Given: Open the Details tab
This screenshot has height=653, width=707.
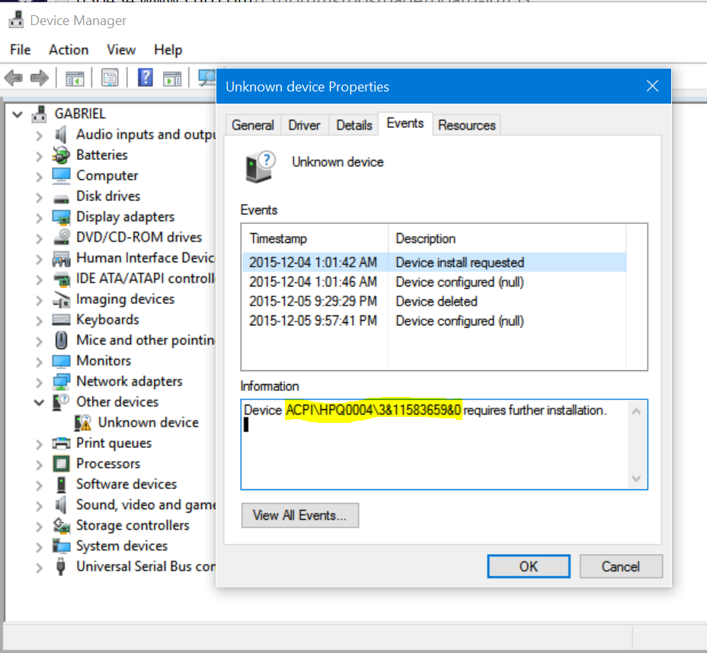Looking at the screenshot, I should tap(353, 125).
